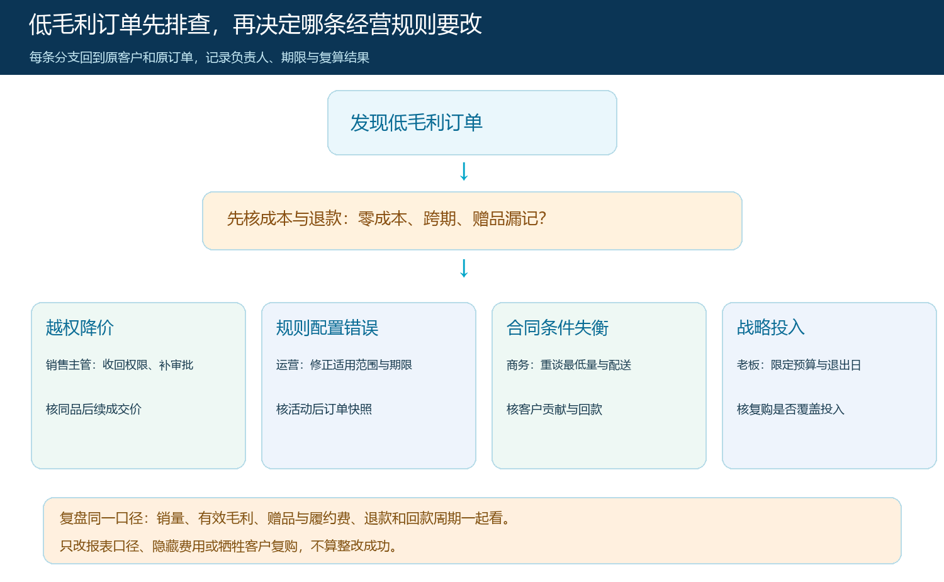
Task: Click the title 低毛利订单先排查，再决定哪条经营规则要改
Action: click(x=255, y=25)
